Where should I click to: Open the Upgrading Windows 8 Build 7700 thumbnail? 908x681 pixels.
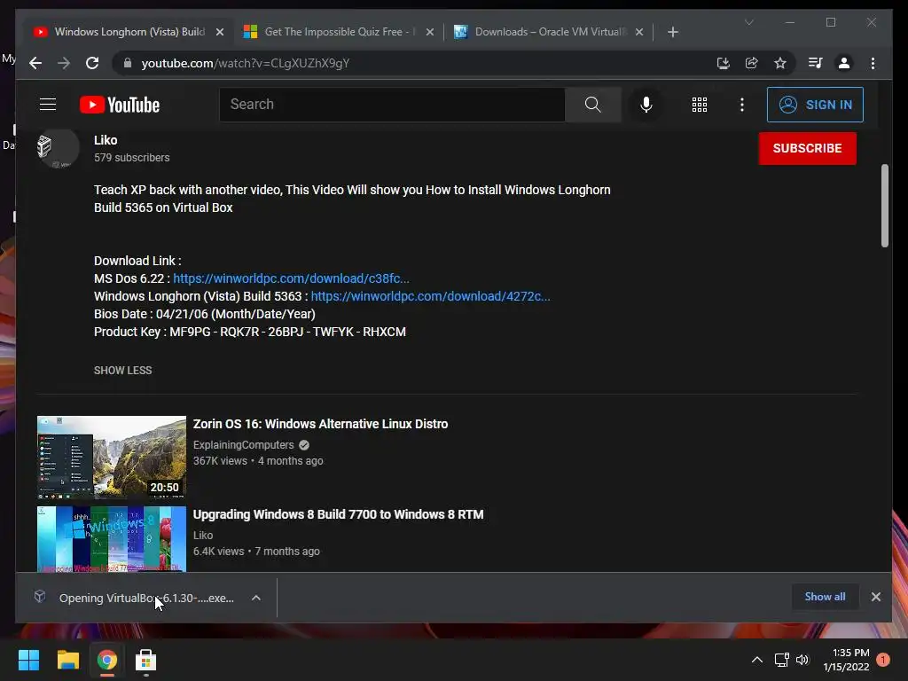click(x=112, y=539)
